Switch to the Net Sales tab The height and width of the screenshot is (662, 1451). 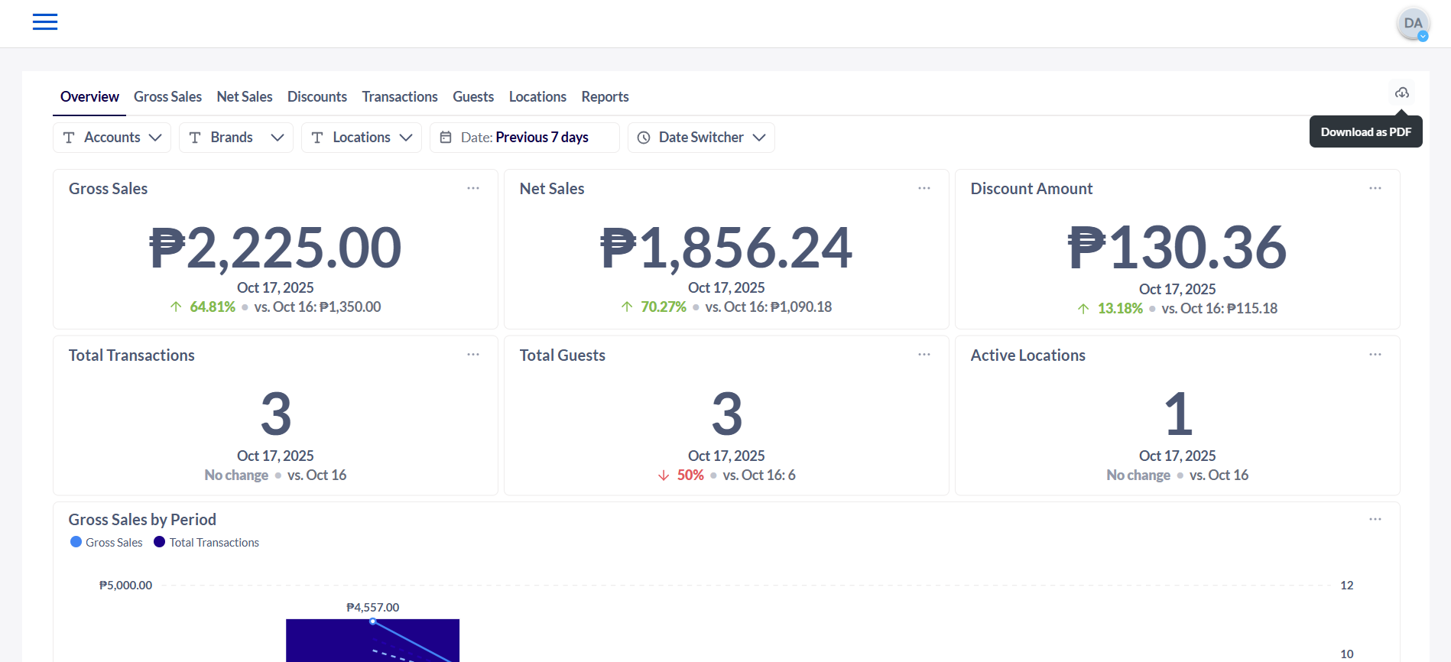click(x=245, y=97)
